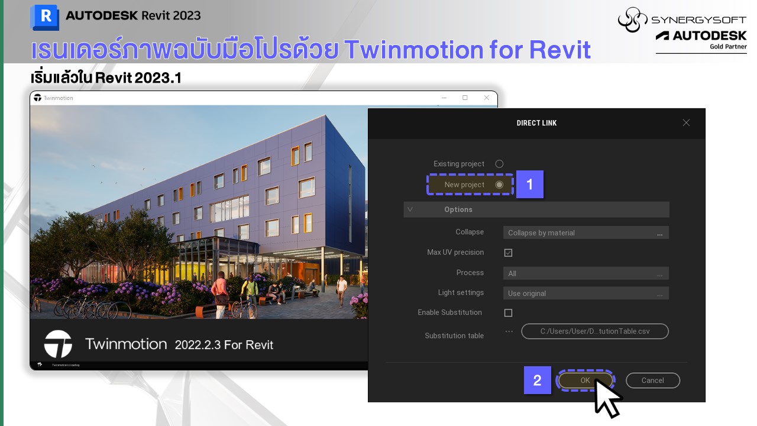Maximize the Twinmotion window
The image size is (757, 426).
[465, 98]
